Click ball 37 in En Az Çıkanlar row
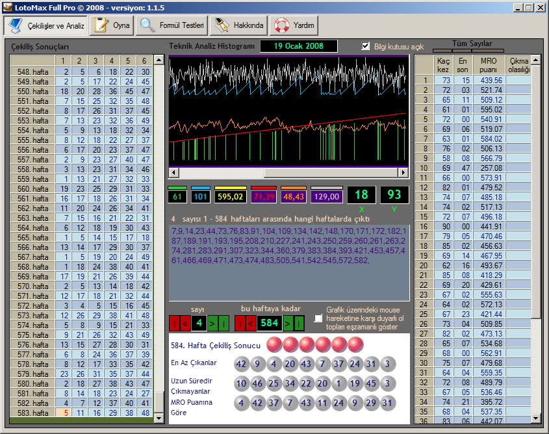The image size is (549, 434). (x=338, y=364)
